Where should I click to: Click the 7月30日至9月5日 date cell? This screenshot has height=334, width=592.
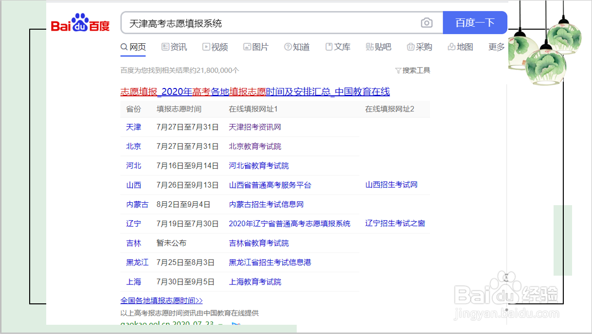(x=185, y=282)
